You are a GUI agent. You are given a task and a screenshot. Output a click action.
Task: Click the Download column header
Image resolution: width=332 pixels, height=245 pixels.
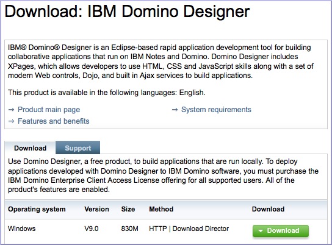click(x=268, y=209)
